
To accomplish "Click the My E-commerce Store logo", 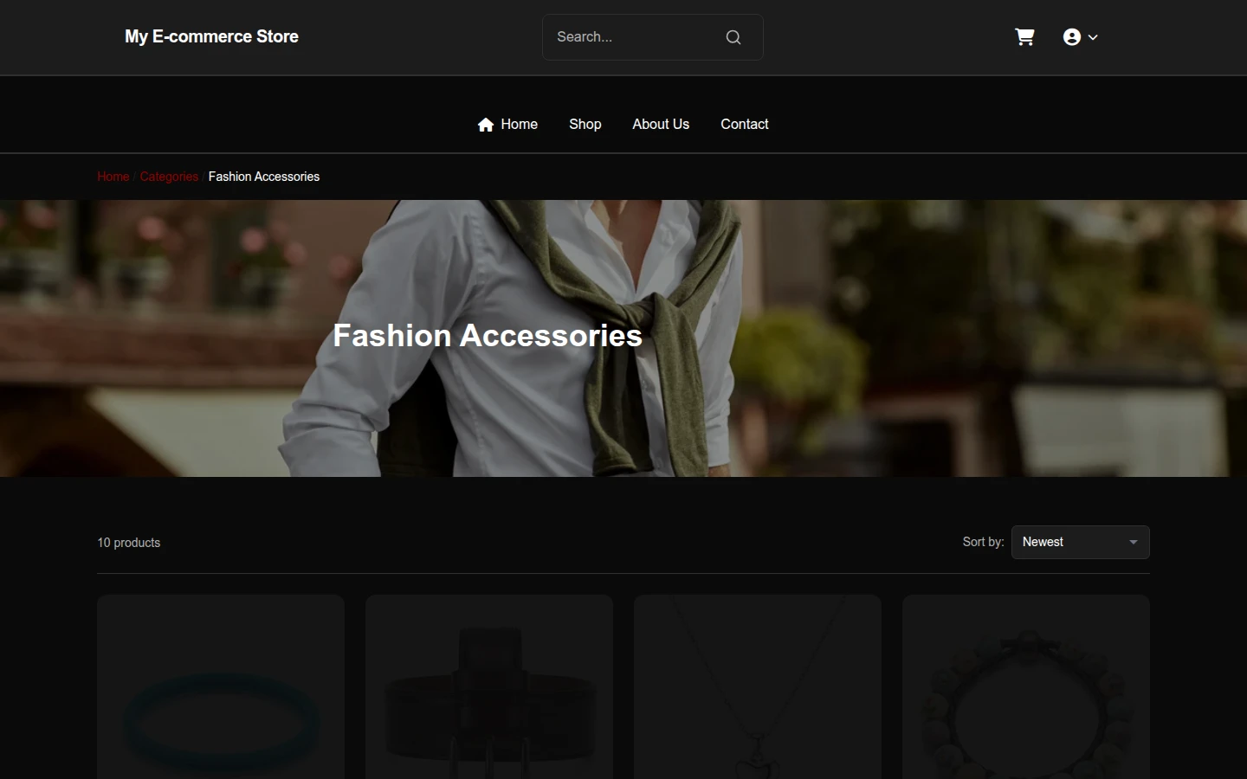I will 211,36.
